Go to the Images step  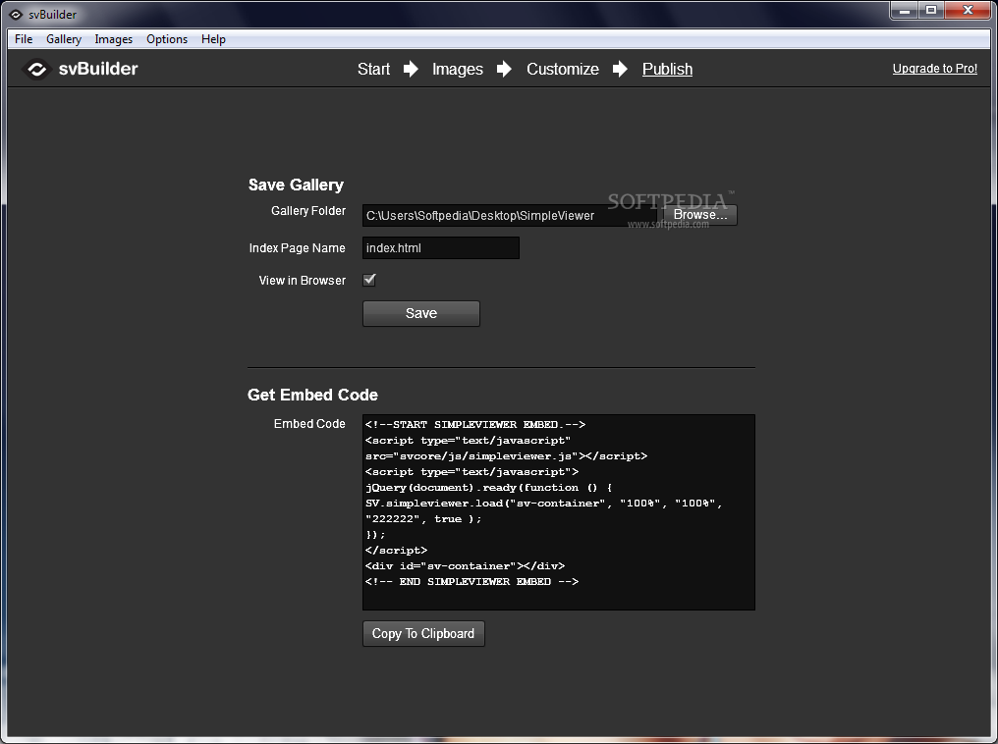click(x=458, y=69)
